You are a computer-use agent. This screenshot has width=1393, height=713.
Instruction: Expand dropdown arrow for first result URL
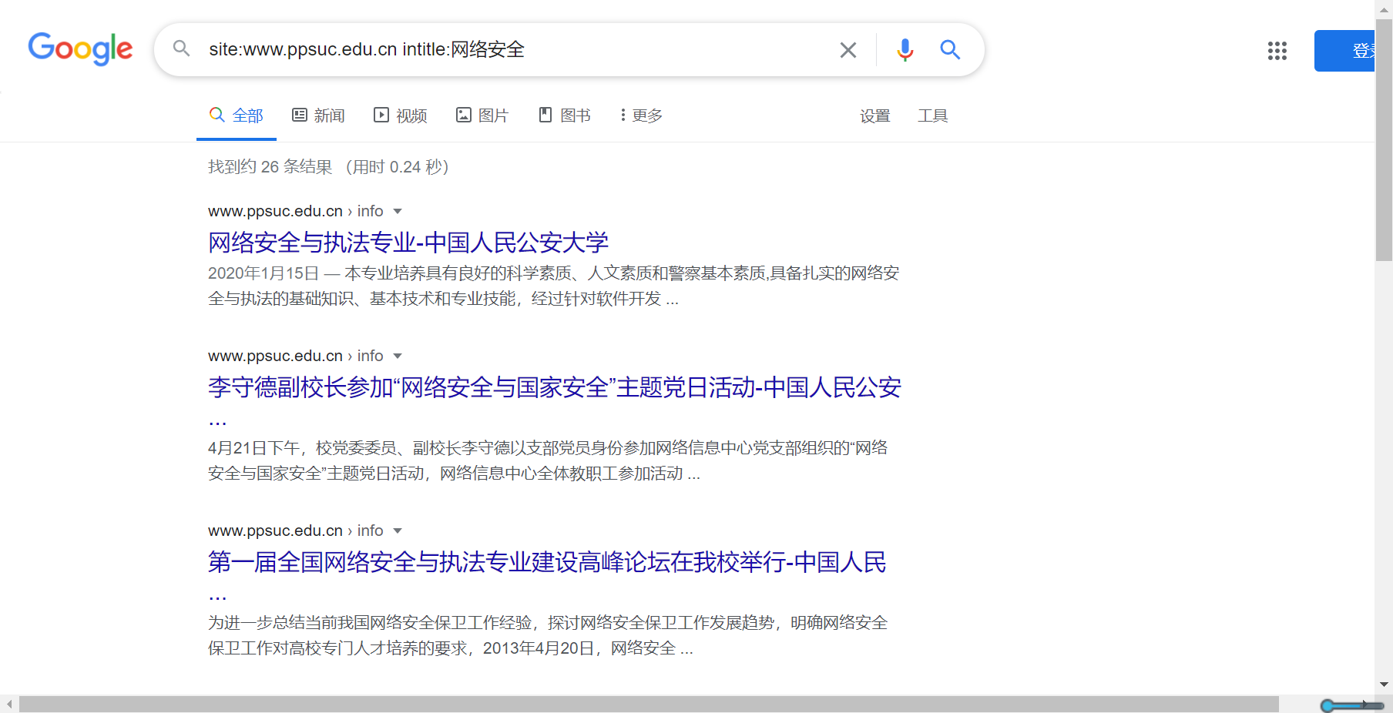398,211
